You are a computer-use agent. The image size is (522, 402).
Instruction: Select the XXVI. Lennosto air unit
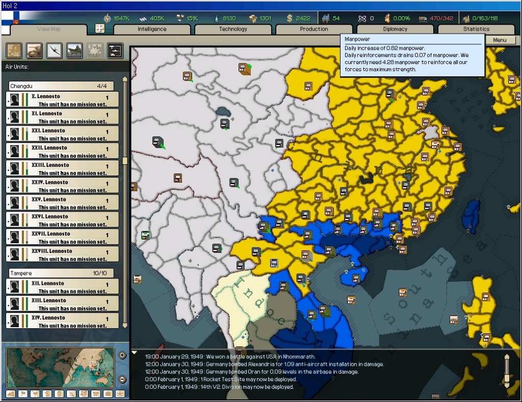click(x=62, y=220)
